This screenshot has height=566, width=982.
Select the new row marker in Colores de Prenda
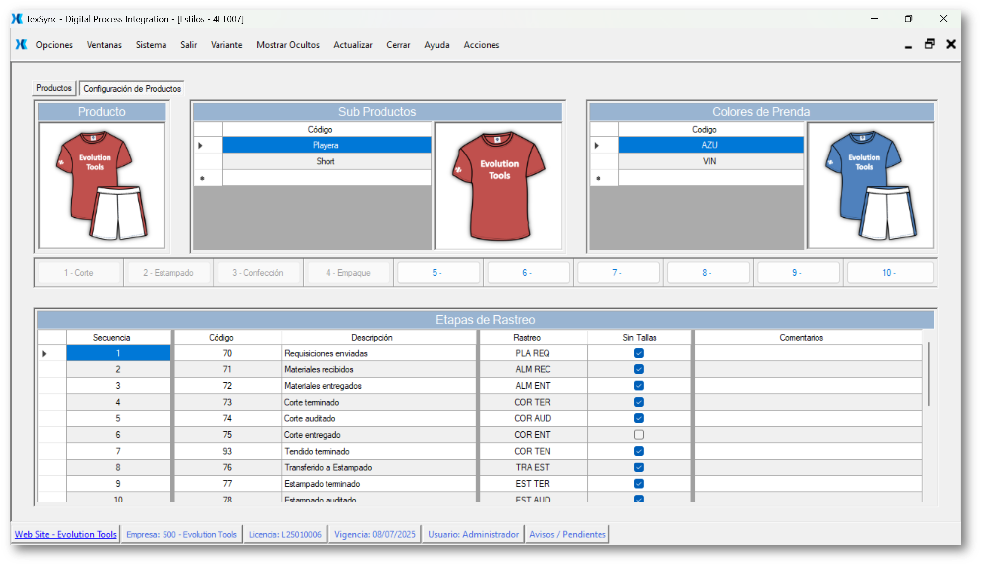(599, 178)
